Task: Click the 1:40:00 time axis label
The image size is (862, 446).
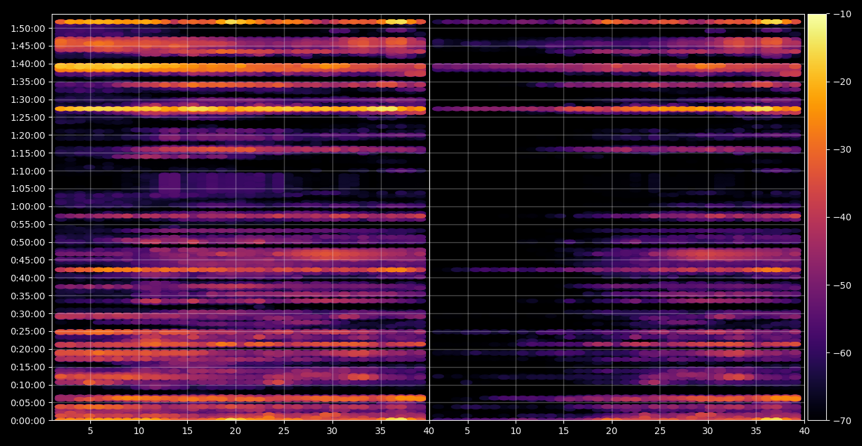Action: point(27,64)
